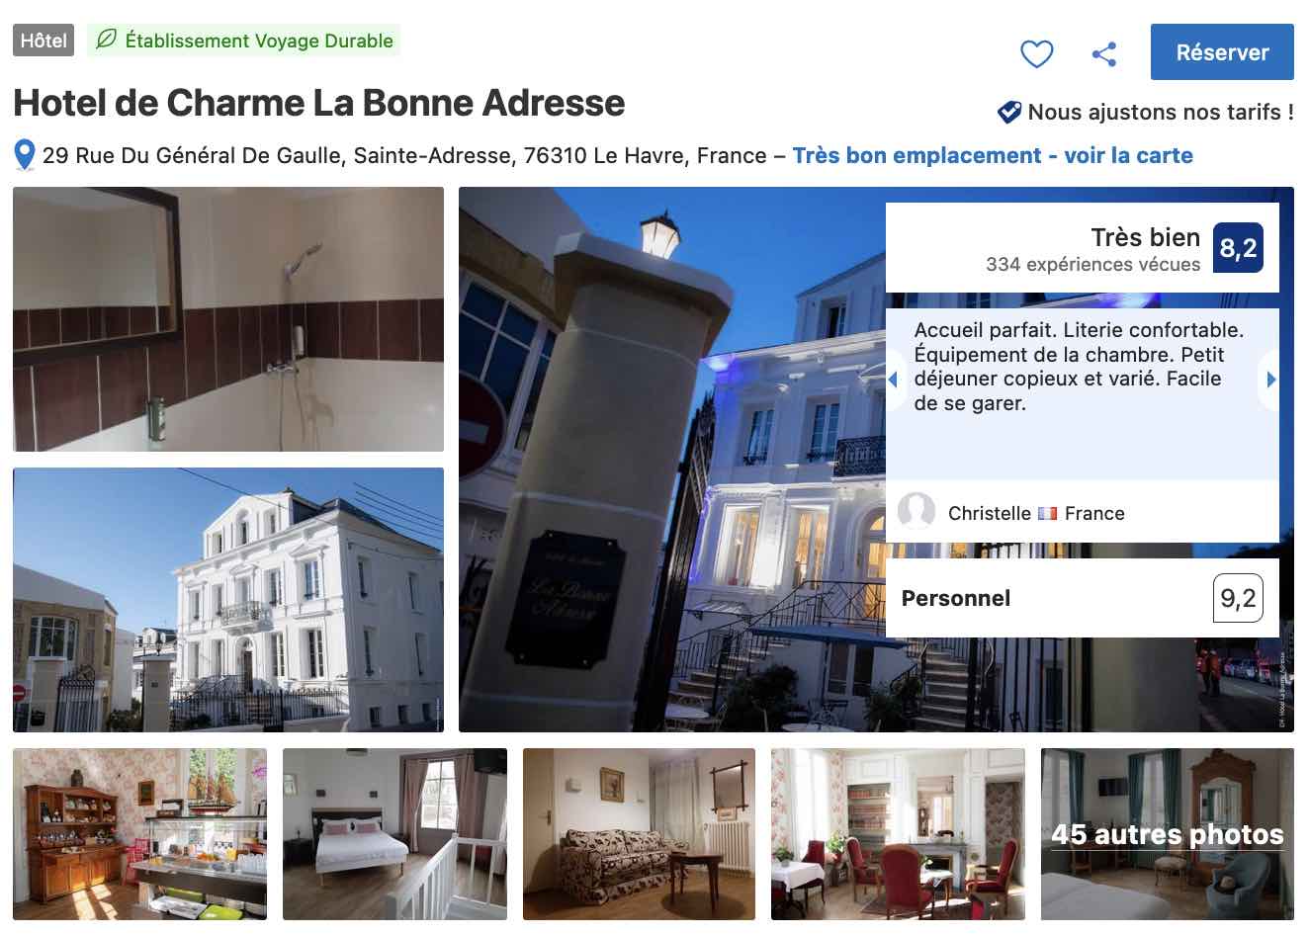Click the blue map pin icon
1309x935 pixels.
[x=25, y=155]
